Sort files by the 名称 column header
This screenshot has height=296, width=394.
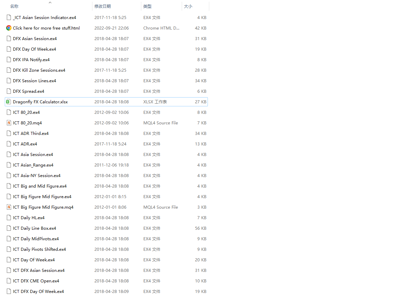pyautogui.click(x=14, y=6)
